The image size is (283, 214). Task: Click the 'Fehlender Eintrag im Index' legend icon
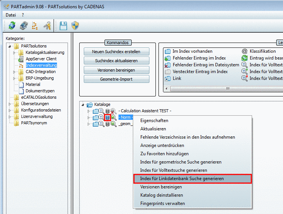[x=168, y=58]
